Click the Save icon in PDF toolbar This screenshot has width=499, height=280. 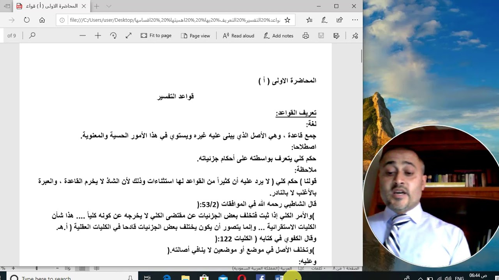321,35
